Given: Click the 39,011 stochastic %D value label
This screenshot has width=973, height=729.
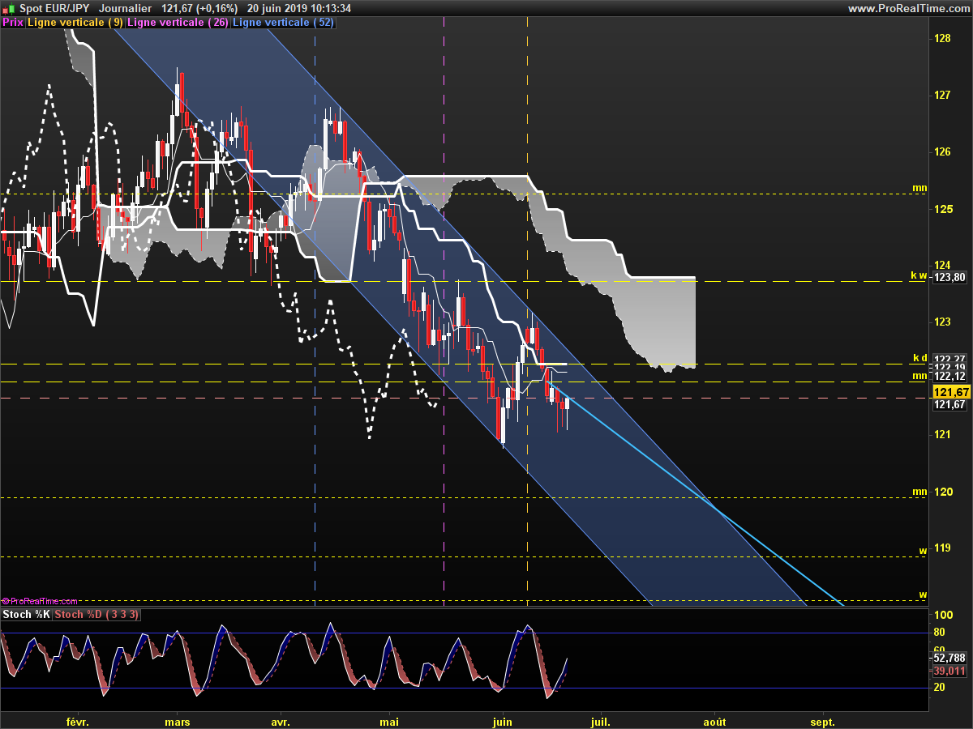Looking at the screenshot, I should (x=949, y=671).
